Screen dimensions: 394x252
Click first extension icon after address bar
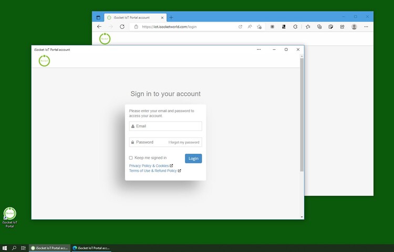pyautogui.click(x=272, y=27)
